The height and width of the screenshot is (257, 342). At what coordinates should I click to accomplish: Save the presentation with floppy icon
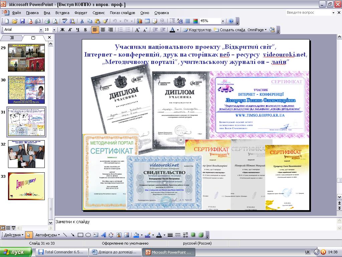coord(22,21)
